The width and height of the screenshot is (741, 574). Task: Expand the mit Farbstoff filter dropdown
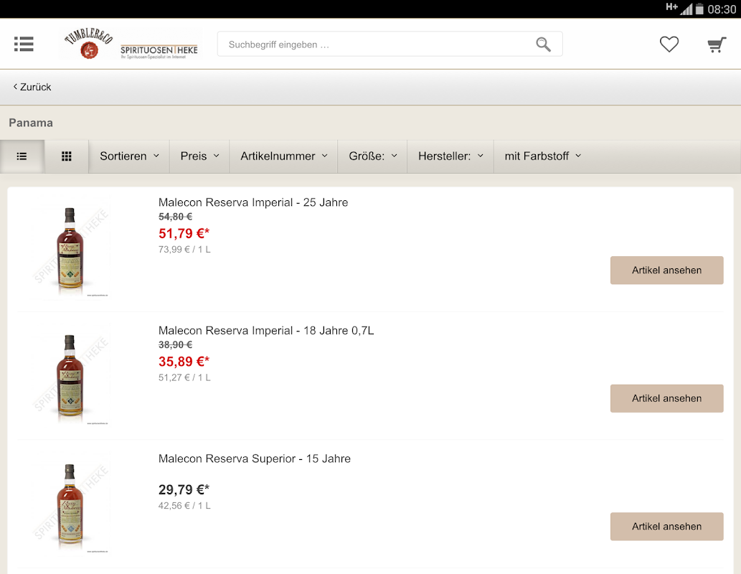pyautogui.click(x=542, y=156)
